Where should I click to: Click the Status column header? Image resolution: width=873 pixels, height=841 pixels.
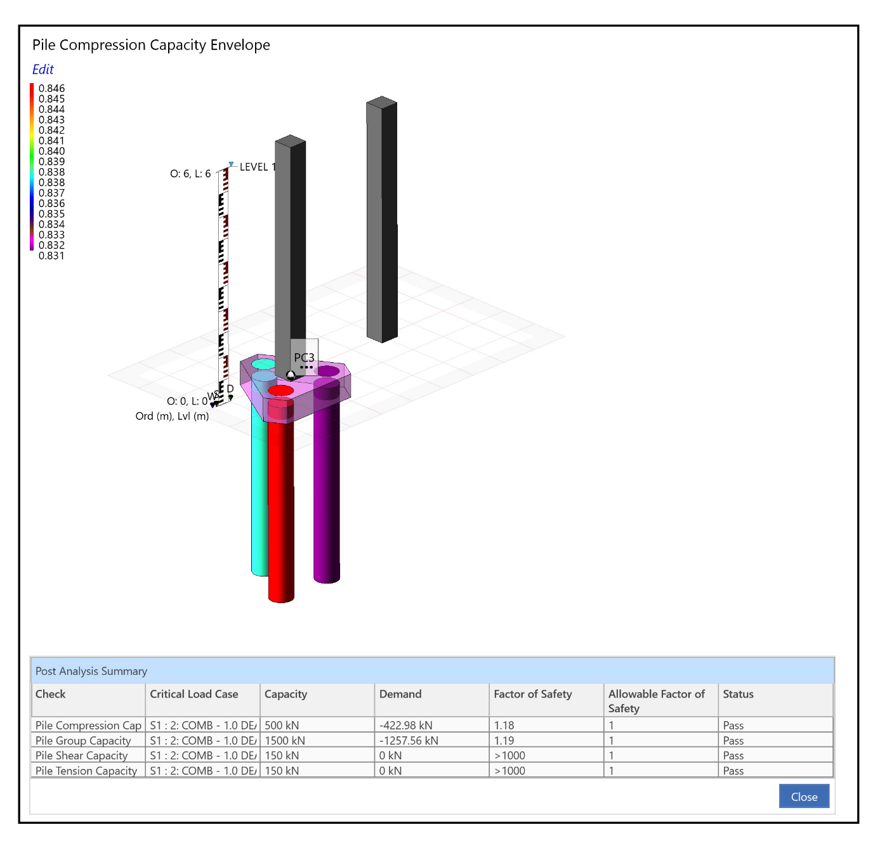[x=775, y=700]
